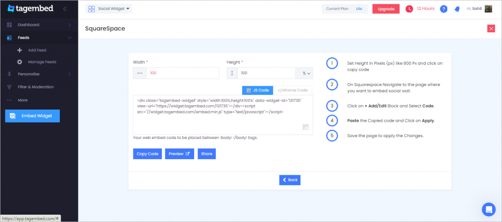Click the red clock trial icon
Viewport: 502px width, 222px height.
click(409, 9)
